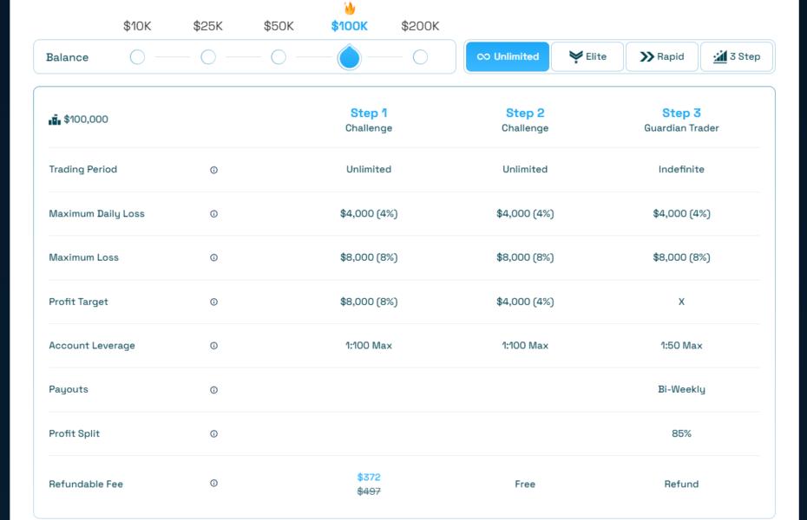View Payouts info tooltip icon

[213, 389]
